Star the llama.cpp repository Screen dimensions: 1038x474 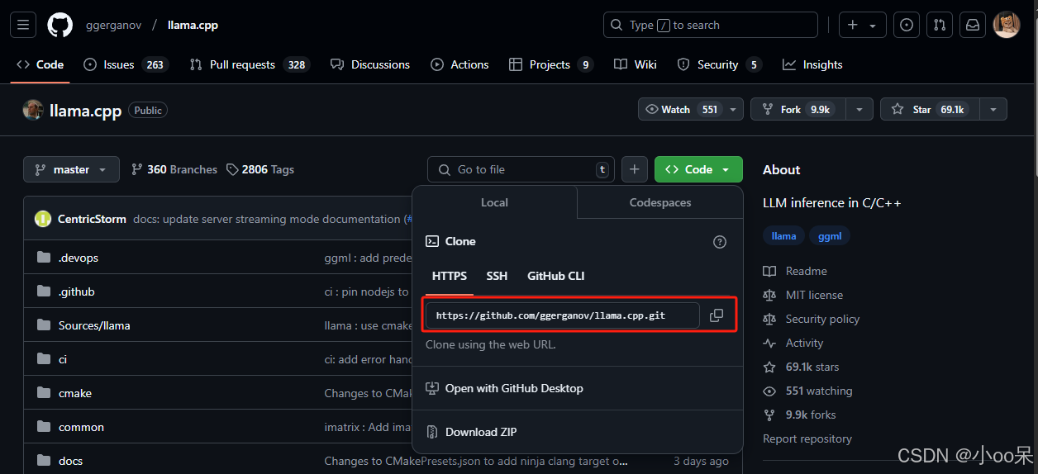point(931,109)
